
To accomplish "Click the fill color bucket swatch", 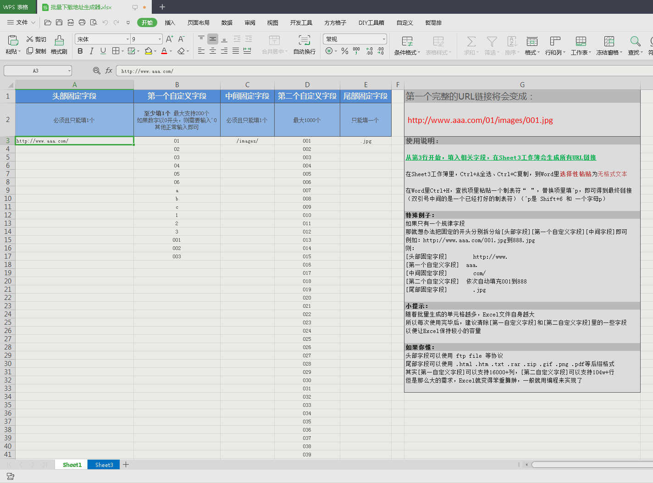I will pos(148,51).
